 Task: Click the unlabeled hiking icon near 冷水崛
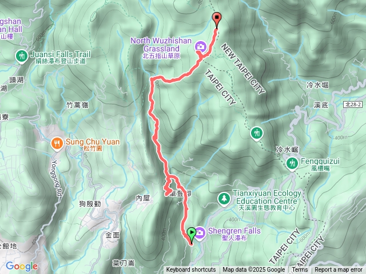click(x=257, y=134)
